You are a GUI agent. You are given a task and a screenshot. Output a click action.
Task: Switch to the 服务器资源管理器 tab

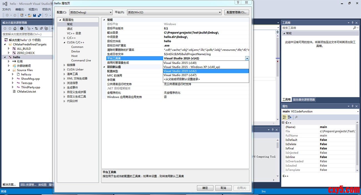click(x=304, y=100)
